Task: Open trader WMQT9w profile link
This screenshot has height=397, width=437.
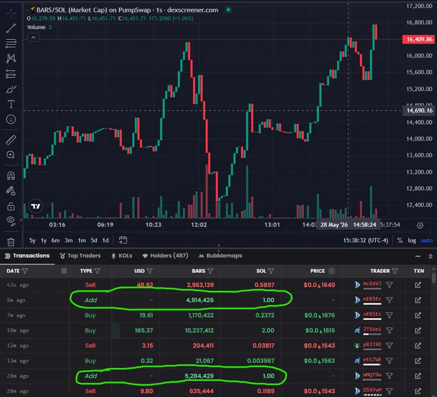Action: (x=372, y=375)
